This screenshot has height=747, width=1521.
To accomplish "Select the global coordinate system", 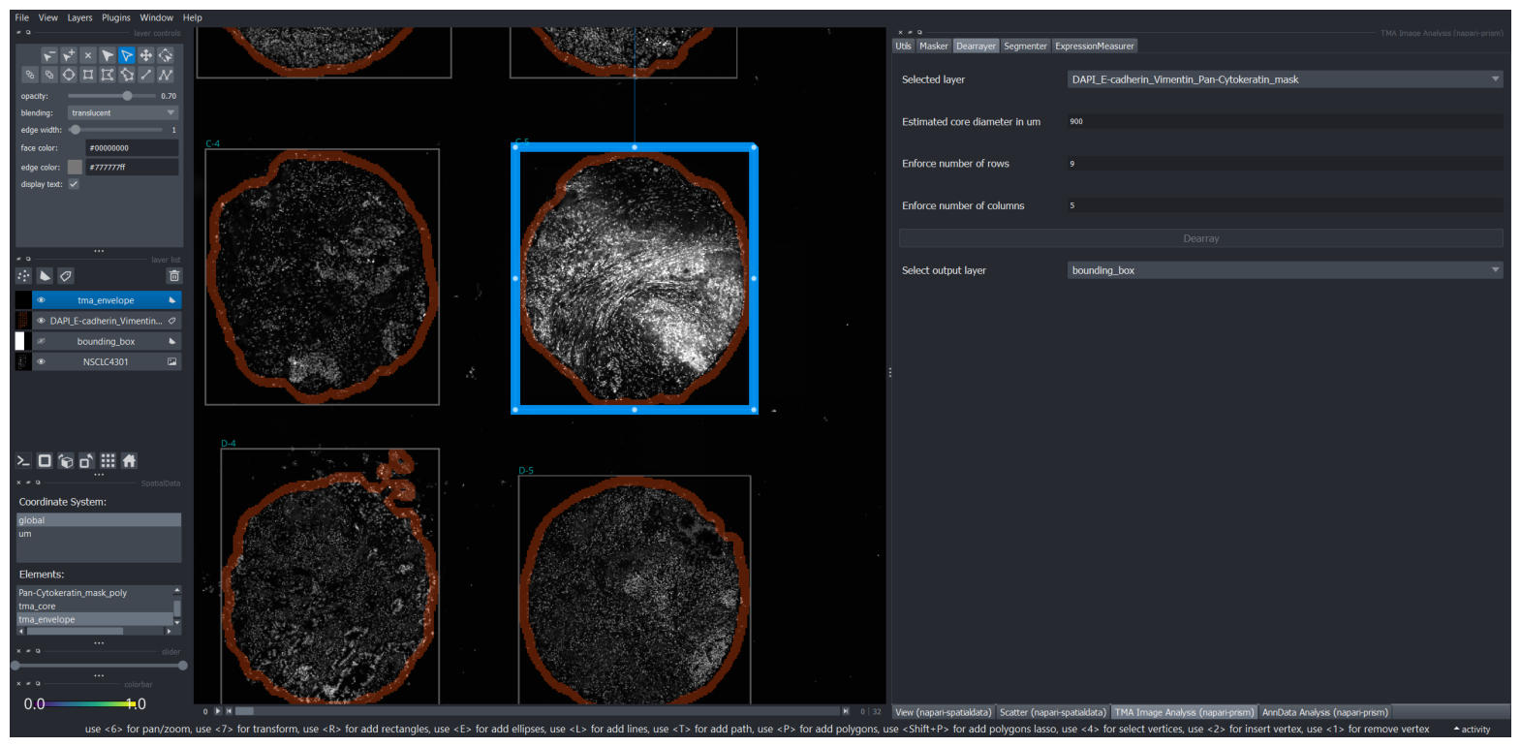I will (99, 520).
